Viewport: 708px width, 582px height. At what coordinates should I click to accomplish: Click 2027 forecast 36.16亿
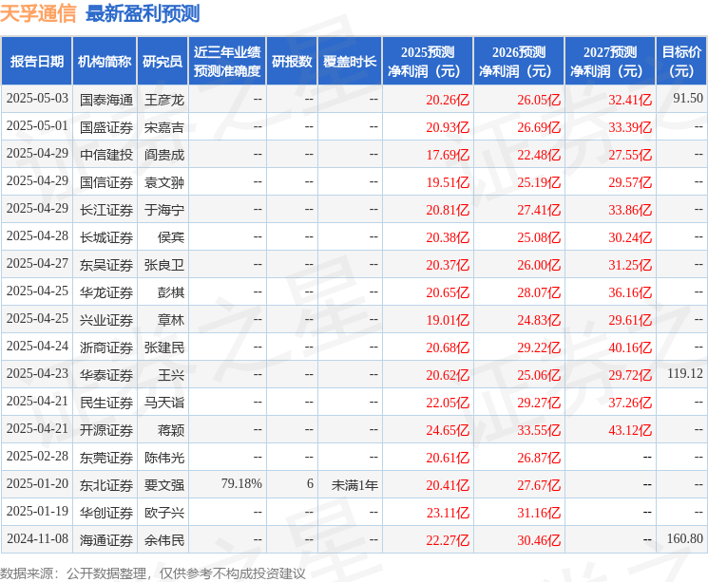tap(630, 292)
